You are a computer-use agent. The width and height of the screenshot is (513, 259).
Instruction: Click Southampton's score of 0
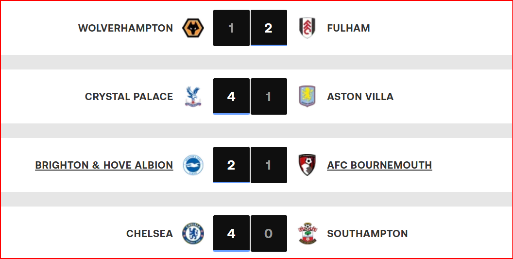[269, 233]
